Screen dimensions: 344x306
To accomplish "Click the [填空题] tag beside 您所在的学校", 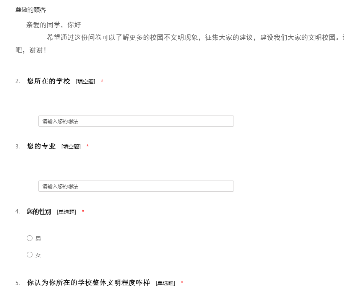I will [x=86, y=81].
